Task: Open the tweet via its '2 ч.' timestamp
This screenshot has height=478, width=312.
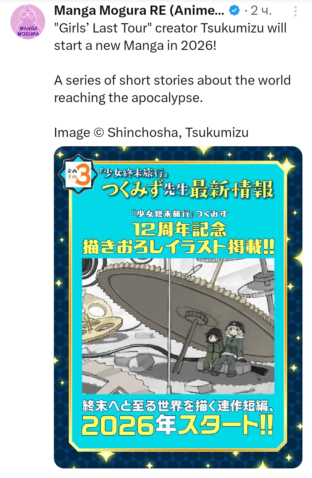Action: coord(261,11)
